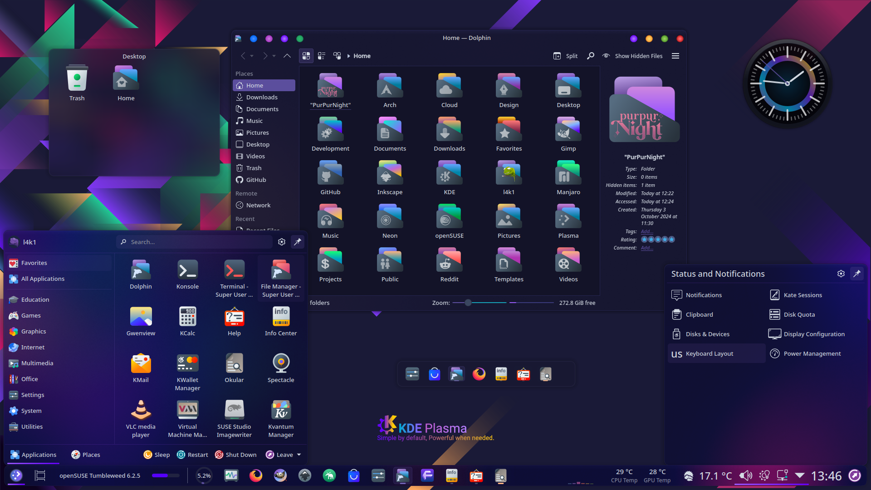Viewport: 871px width, 490px height.
Task: Open Dolphin hamburger menu
Action: pos(675,56)
